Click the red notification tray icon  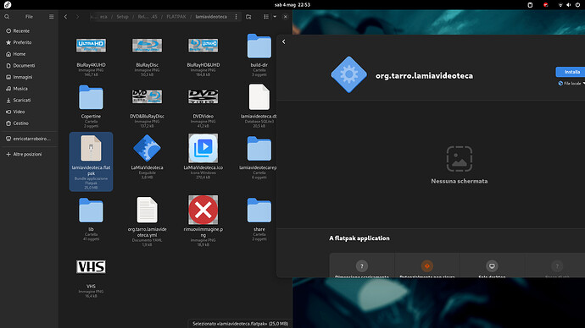coord(545,5)
